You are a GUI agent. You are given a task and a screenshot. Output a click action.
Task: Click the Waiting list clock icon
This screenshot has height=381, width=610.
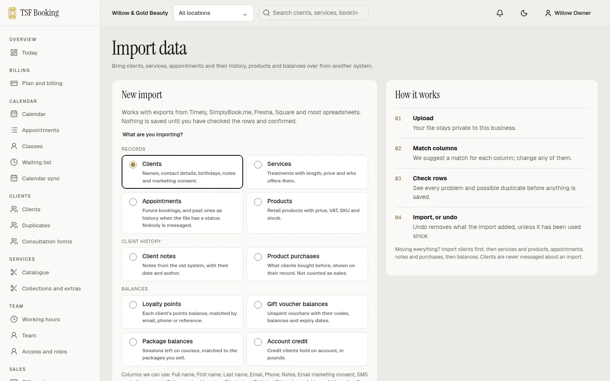point(14,162)
